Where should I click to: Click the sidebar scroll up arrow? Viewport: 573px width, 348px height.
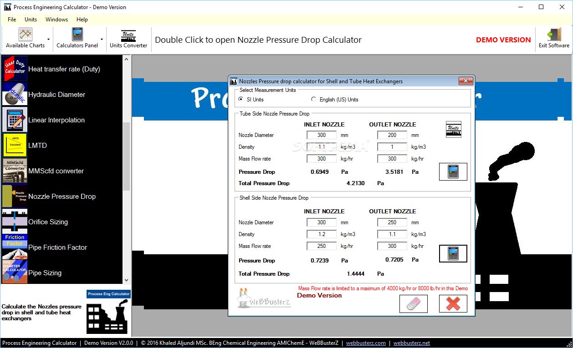tap(127, 60)
